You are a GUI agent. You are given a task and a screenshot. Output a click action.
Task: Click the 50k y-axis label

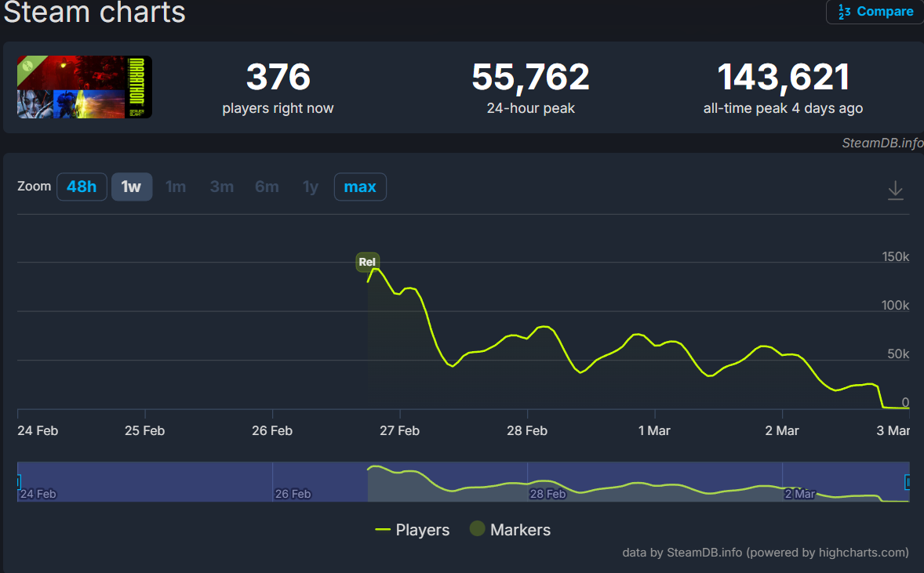[898, 354]
